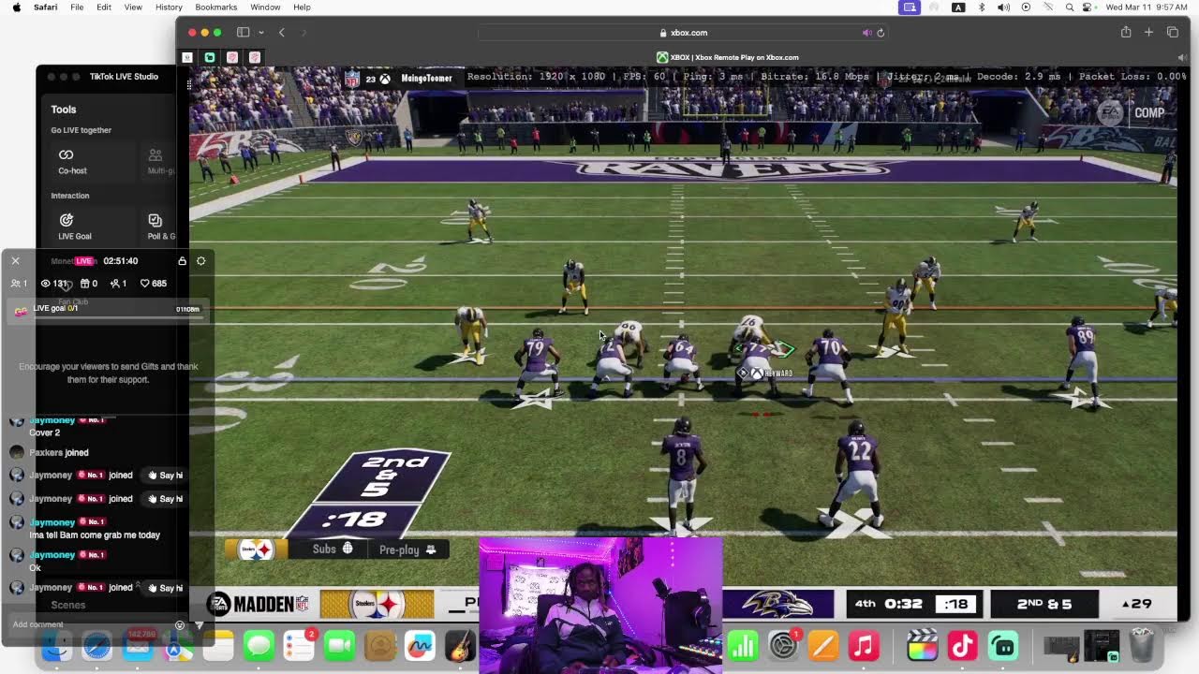
Task: Click the streamer webcam thumbnail
Action: (600, 605)
